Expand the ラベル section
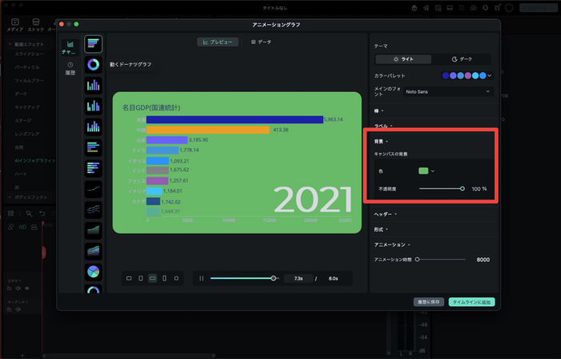The height and width of the screenshot is (359, 561). point(383,126)
